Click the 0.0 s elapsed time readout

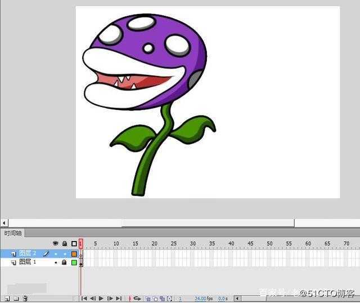pos(223,298)
